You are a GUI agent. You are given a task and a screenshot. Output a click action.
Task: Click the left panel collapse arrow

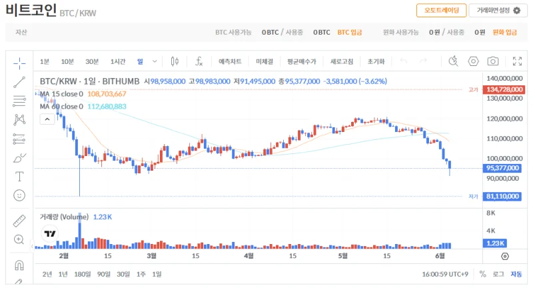32,246
